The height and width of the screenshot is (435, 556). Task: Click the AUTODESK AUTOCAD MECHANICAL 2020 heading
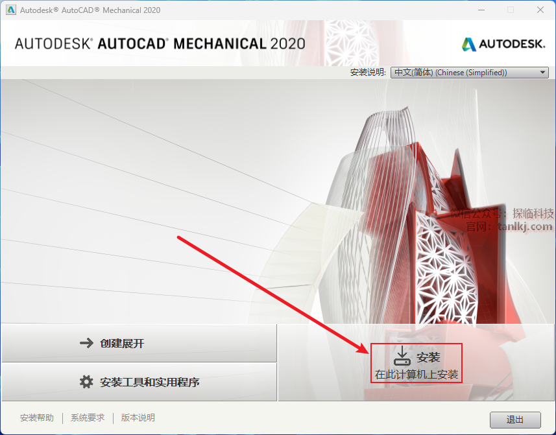click(x=160, y=44)
